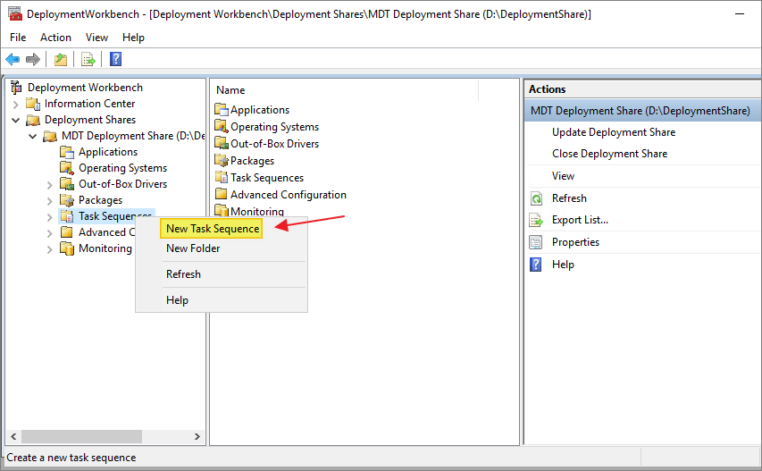Open the Action menu
Viewport: 762px width, 471px height.
[x=55, y=38]
